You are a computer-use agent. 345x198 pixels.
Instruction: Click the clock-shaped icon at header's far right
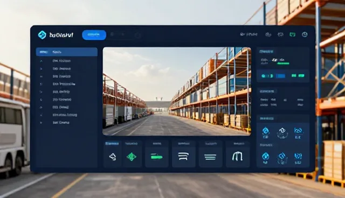[305, 34]
